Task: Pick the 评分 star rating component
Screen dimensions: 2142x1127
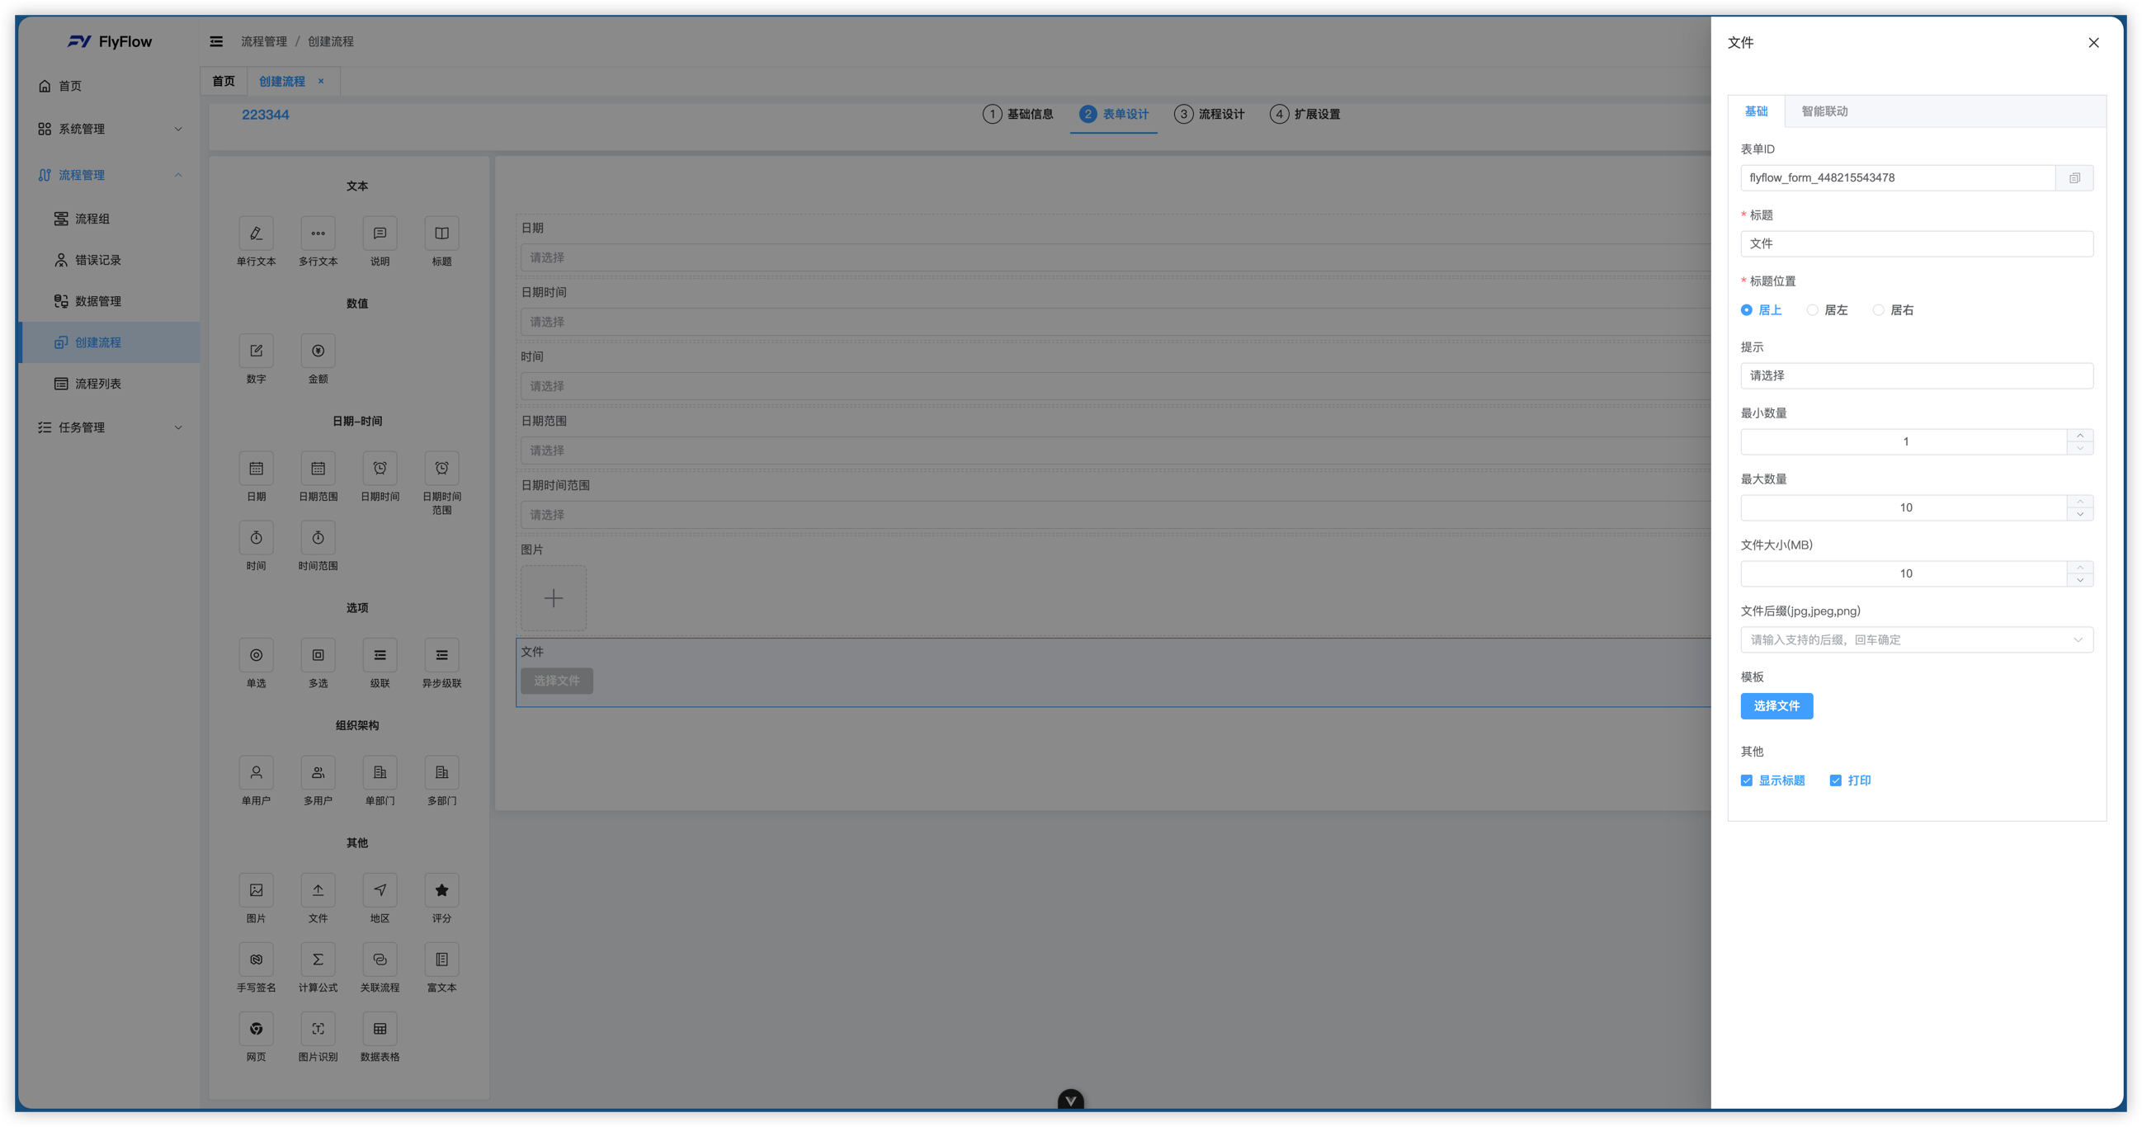Action: coord(441,890)
